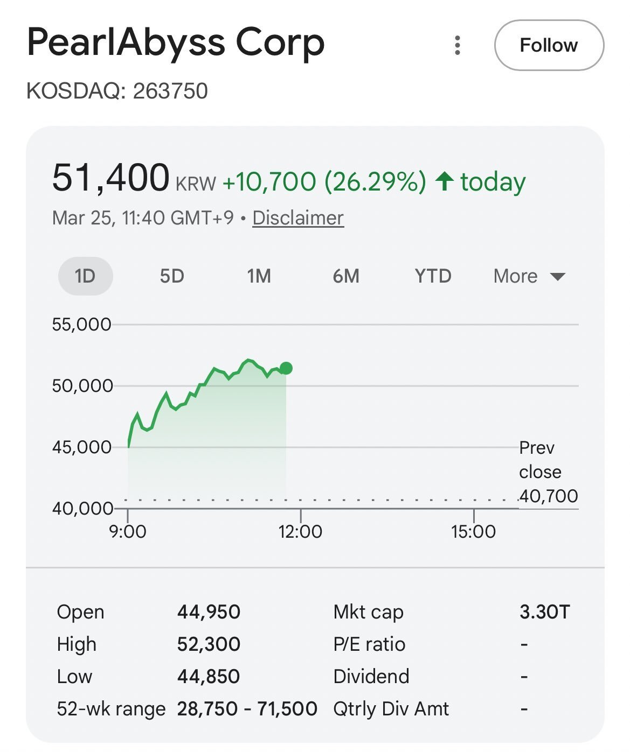Open the Disclaimer link
The width and height of the screenshot is (630, 752).
click(298, 218)
